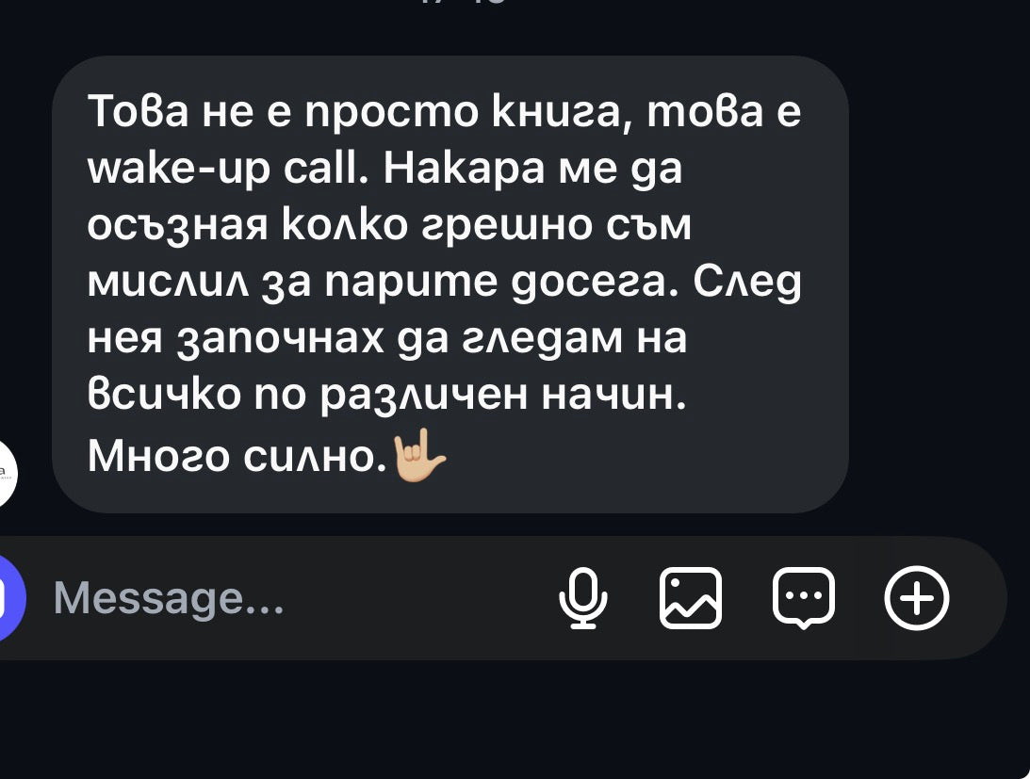This screenshot has height=779, width=1030.
Task: Open the photo gallery image icon
Action: tap(691, 598)
